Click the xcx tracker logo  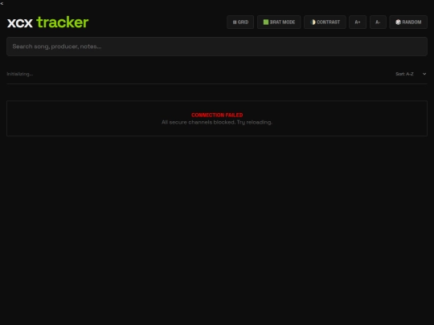47,22
